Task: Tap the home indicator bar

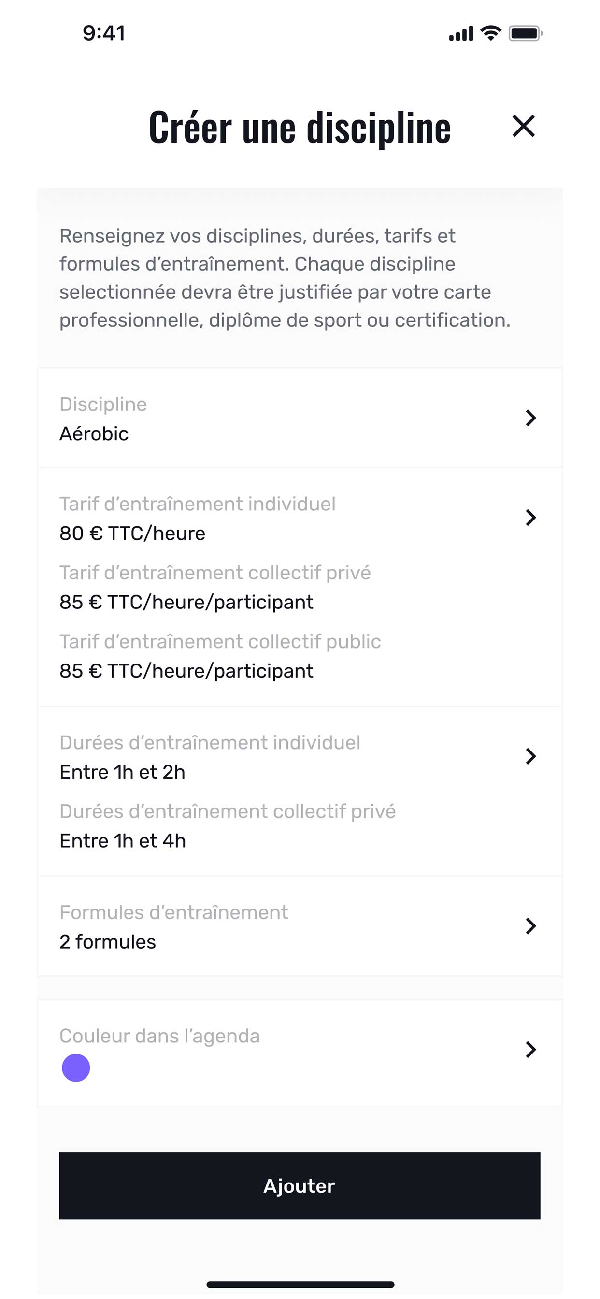Action: [x=300, y=1285]
